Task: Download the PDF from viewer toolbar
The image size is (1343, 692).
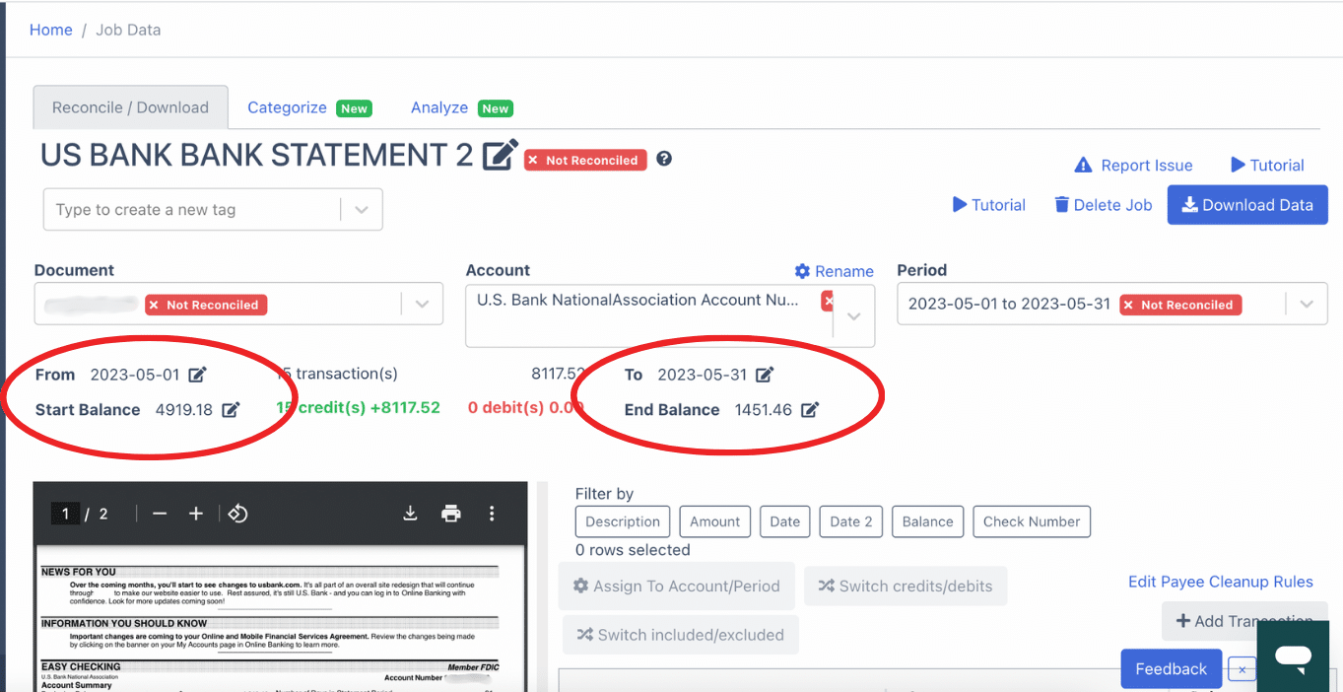Action: click(411, 514)
